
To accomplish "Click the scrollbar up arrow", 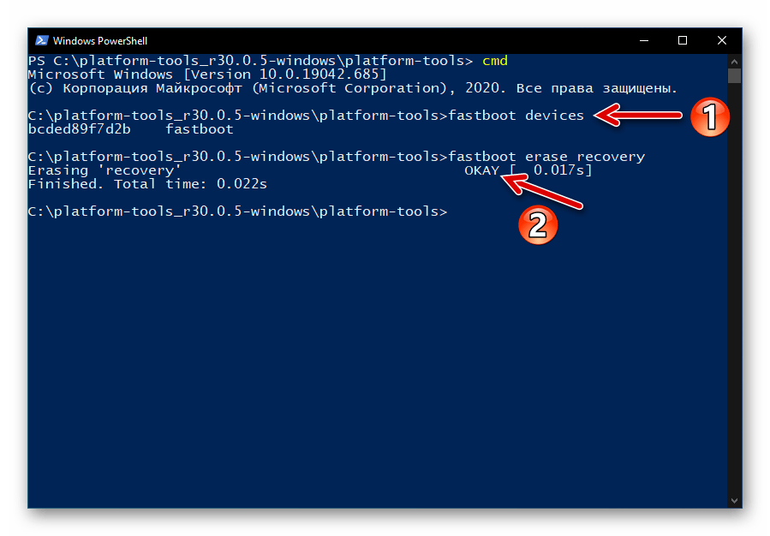I will tap(734, 60).
